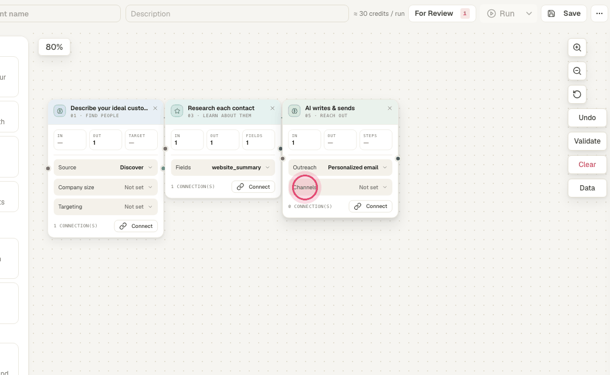This screenshot has width=610, height=375.
Task: Reset the canvas view with the rotate icon
Action: (577, 94)
